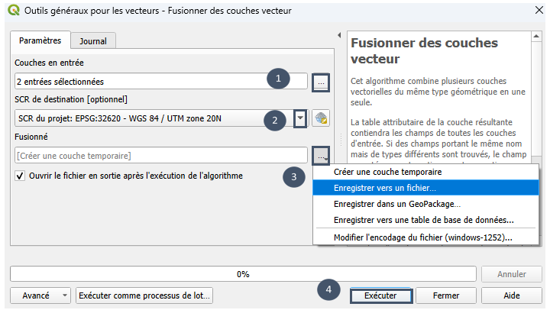Switch to the Journal tab
The width and height of the screenshot is (550, 310).
pos(93,41)
